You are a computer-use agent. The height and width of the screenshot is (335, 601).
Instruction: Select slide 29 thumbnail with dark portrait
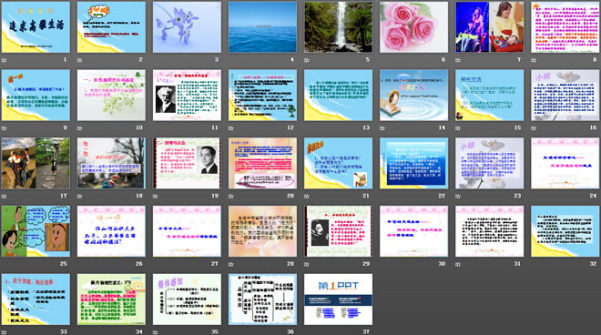339,231
